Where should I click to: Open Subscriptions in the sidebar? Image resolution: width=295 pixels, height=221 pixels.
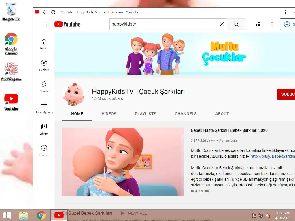(x=44, y=108)
